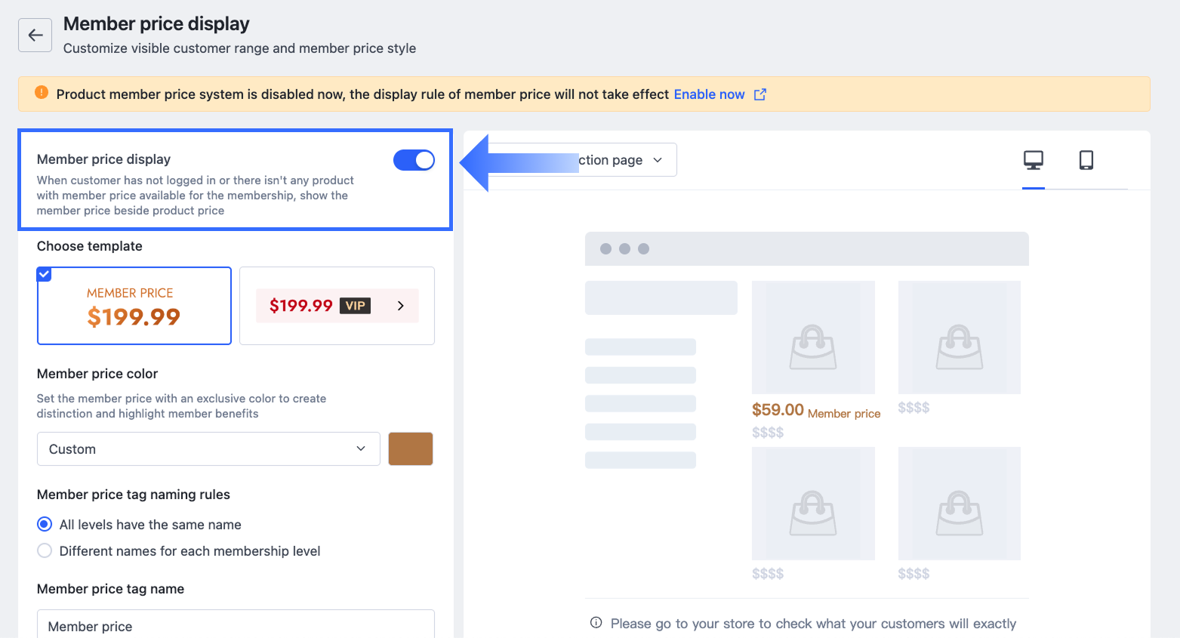This screenshot has width=1180, height=638.
Task: Select "All levels have the same name"
Action: [x=45, y=524]
